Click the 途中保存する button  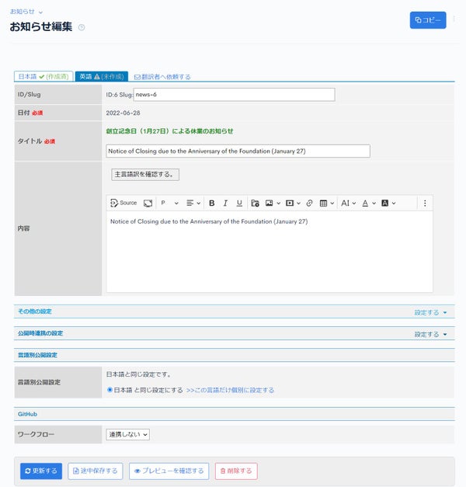click(96, 471)
